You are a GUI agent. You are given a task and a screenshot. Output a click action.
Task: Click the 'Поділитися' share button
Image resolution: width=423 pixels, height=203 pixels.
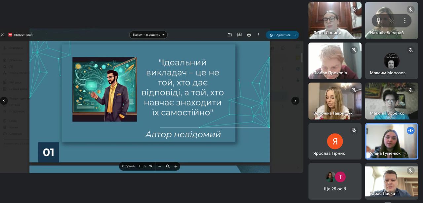click(x=280, y=35)
